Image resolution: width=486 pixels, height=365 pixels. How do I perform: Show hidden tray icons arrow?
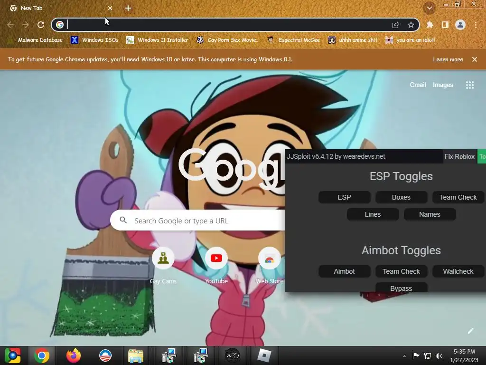[404, 356]
